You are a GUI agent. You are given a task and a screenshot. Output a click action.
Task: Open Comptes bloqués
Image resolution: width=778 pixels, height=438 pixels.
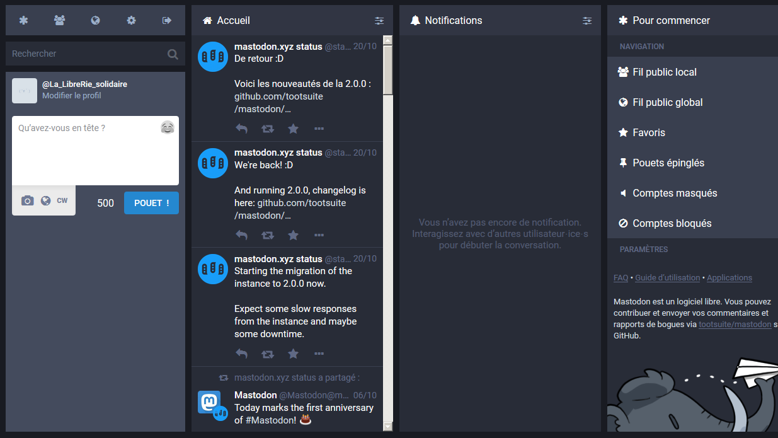click(x=692, y=223)
